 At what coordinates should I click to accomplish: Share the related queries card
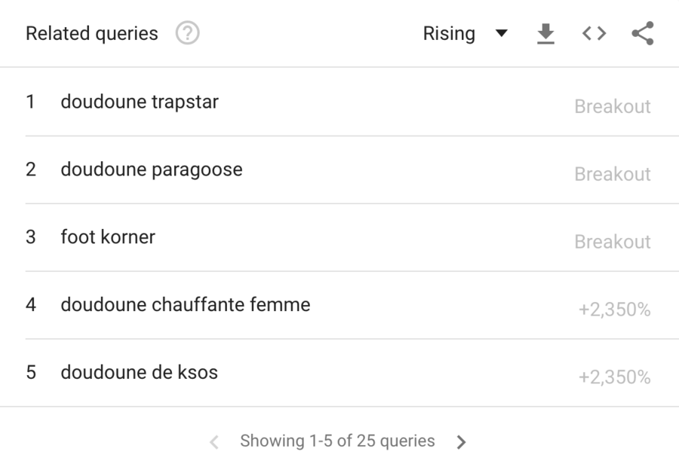point(642,33)
